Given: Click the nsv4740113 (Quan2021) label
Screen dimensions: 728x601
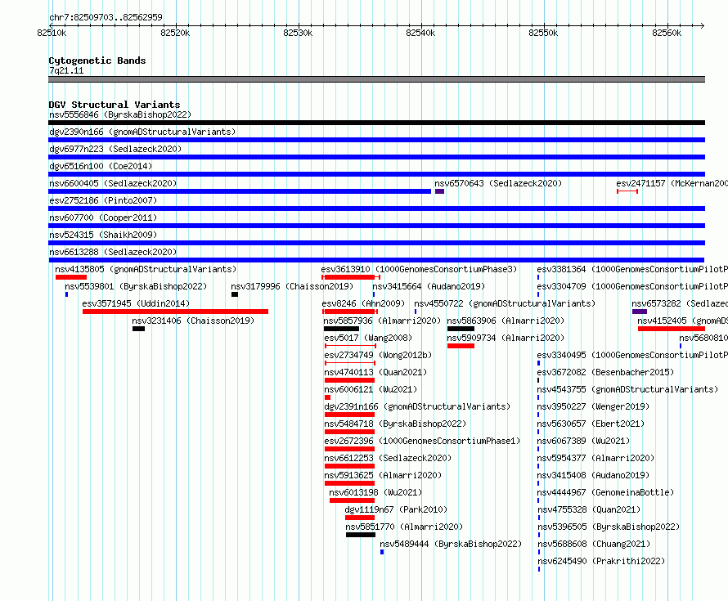Looking at the screenshot, I should tap(375, 372).
